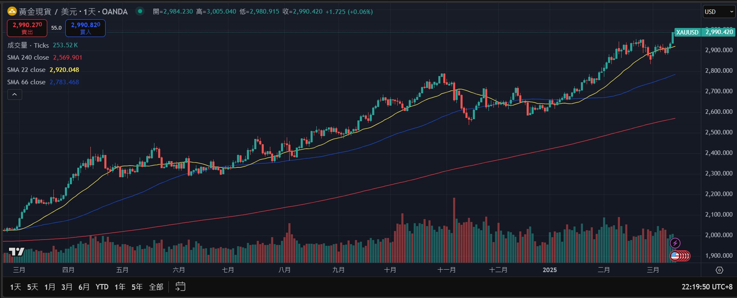The height and width of the screenshot is (298, 737).
Task: Open the timezone menu at UTC+8 clock
Action: click(x=707, y=287)
